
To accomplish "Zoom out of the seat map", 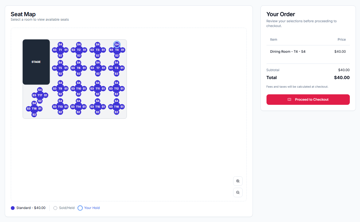I will coord(238,192).
